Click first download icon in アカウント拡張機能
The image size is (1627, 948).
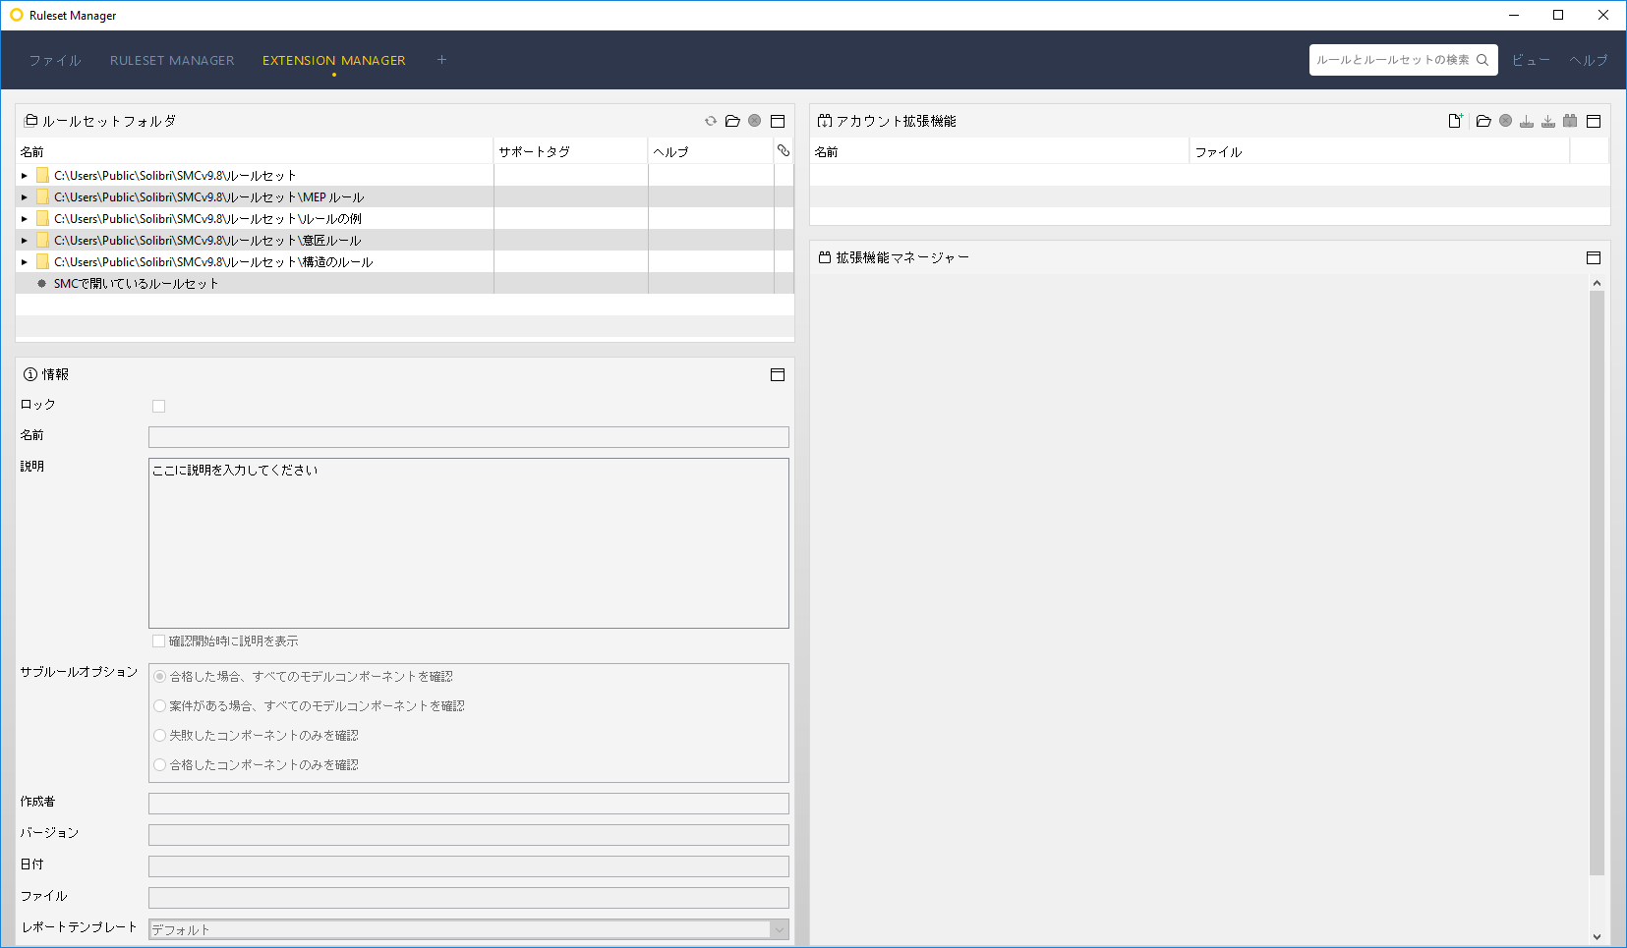point(1527,121)
